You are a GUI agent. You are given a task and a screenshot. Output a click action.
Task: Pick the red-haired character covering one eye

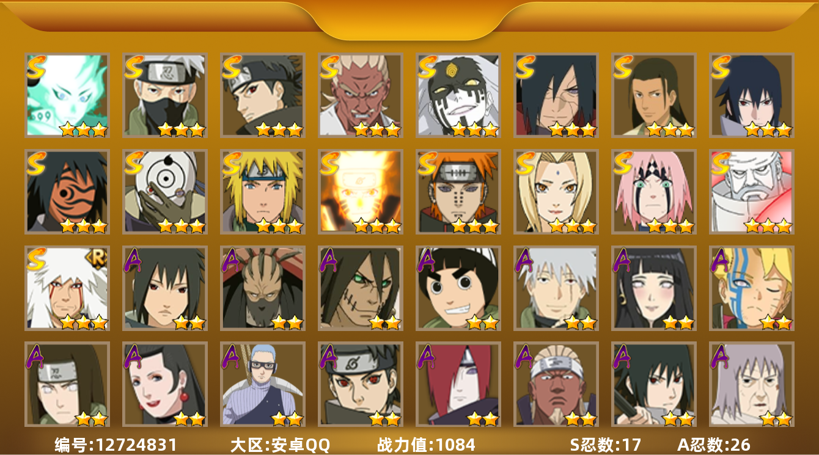pos(458,384)
